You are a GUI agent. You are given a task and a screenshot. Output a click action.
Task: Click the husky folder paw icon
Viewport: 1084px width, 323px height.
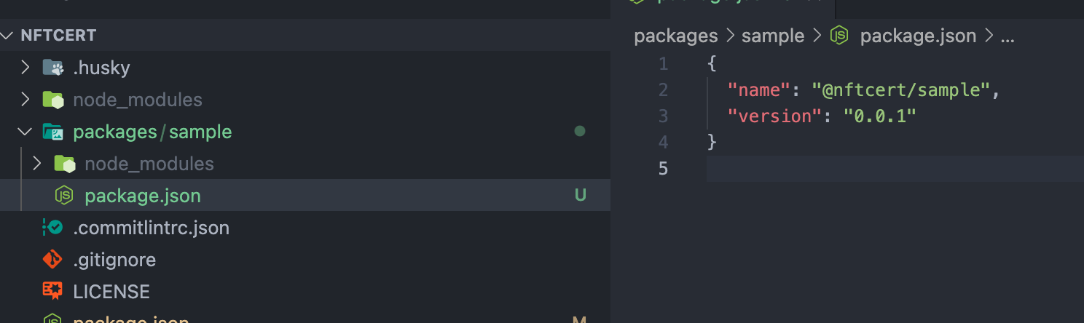point(53,68)
